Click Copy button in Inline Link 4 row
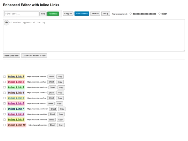This screenshot has width=188, height=141. click(60, 93)
